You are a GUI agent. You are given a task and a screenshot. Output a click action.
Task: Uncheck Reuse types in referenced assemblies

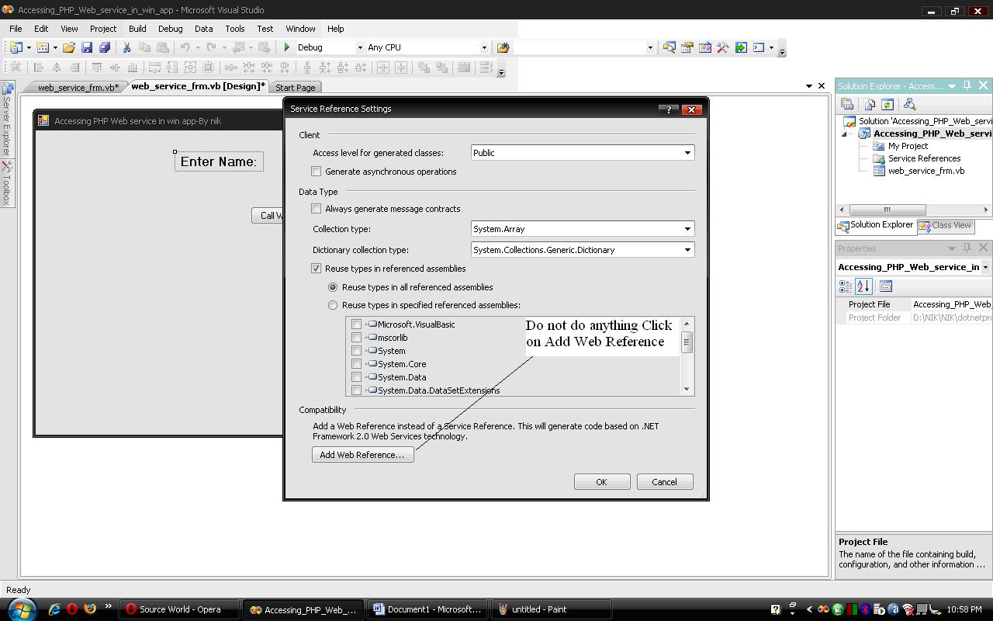coord(317,269)
